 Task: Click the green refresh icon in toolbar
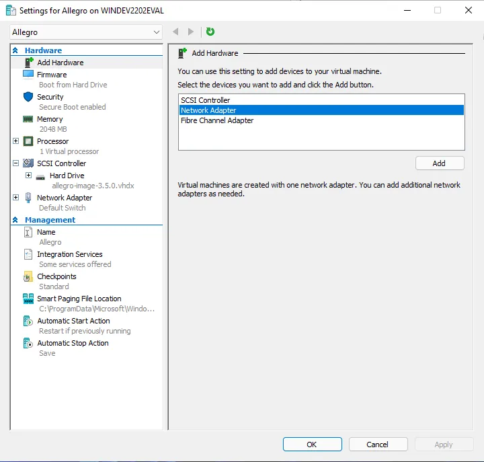(x=210, y=32)
